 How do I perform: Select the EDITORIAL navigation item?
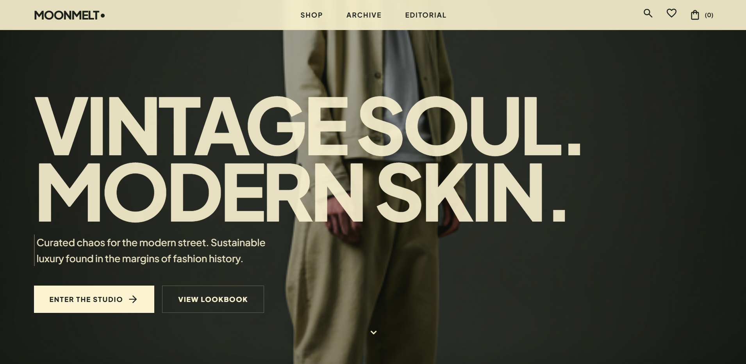[x=425, y=15]
